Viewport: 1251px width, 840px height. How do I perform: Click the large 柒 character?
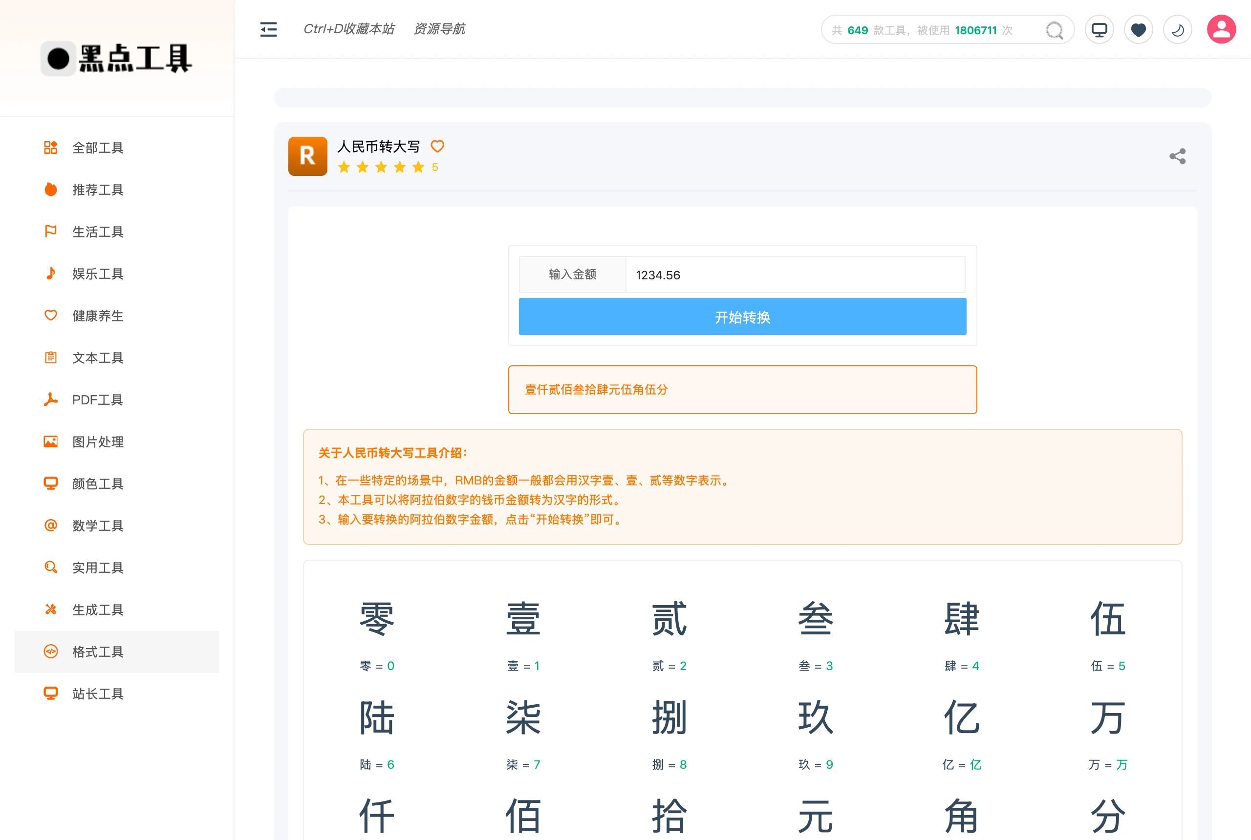click(523, 718)
